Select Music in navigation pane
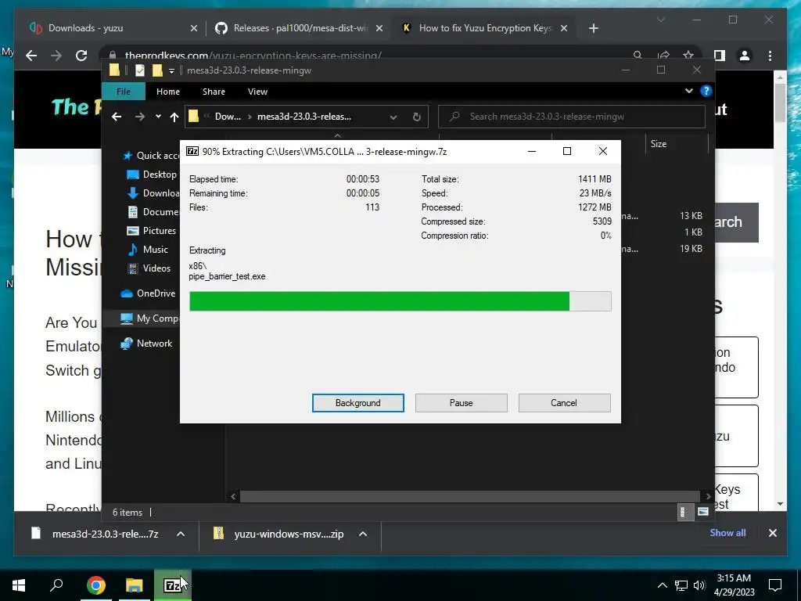This screenshot has width=801, height=601. click(x=148, y=250)
